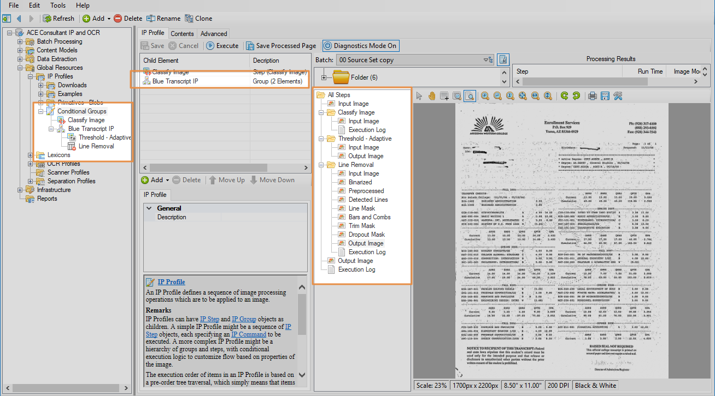
Task: Toggle the batch document icon beside dropdown
Action: (x=503, y=60)
